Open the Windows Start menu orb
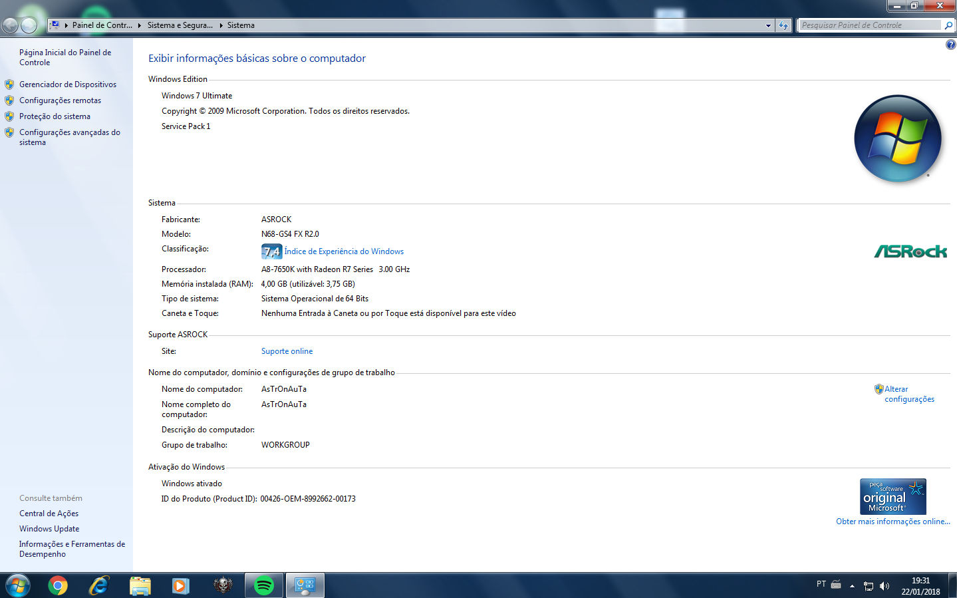The image size is (957, 598). coord(17,585)
